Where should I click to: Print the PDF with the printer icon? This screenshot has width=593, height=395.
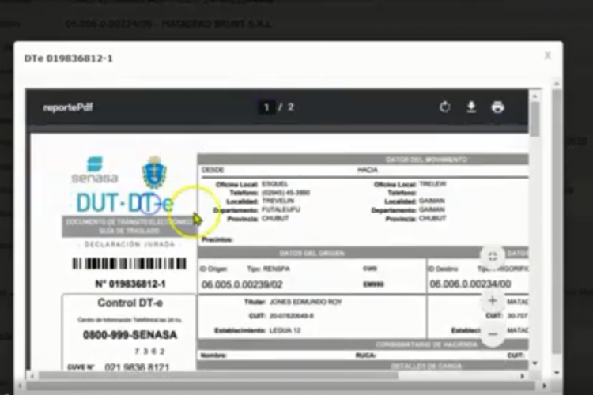coord(497,107)
